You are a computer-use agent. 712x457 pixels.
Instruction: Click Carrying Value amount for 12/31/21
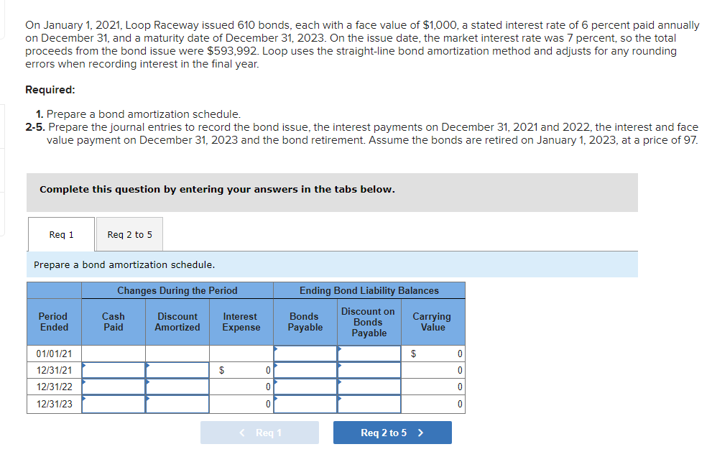point(433,370)
